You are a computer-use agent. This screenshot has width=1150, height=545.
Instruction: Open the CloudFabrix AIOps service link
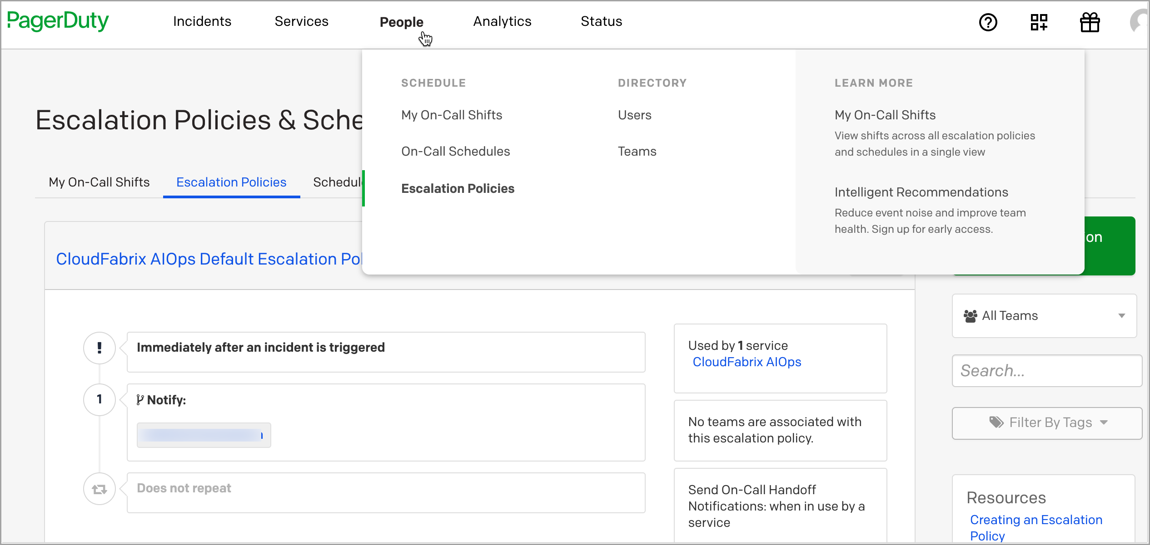[747, 362]
